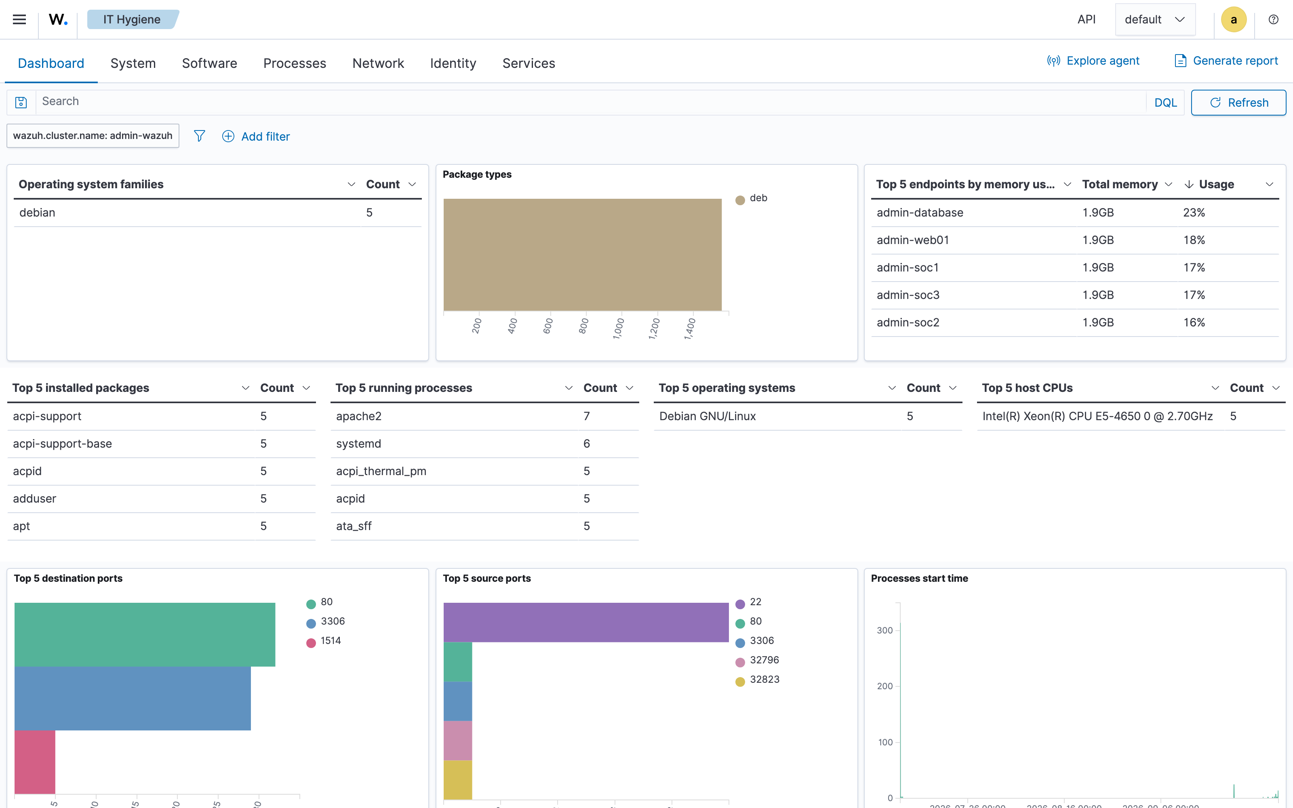Click the Wazuh logo home icon
This screenshot has height=808, width=1293.
58,19
